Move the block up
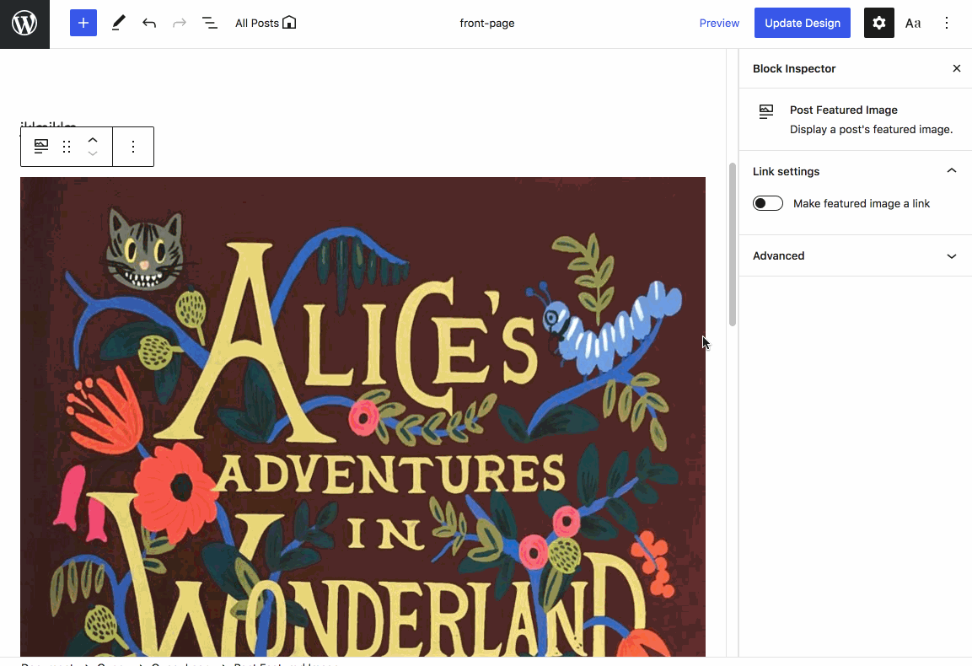The image size is (972, 666). (93, 140)
